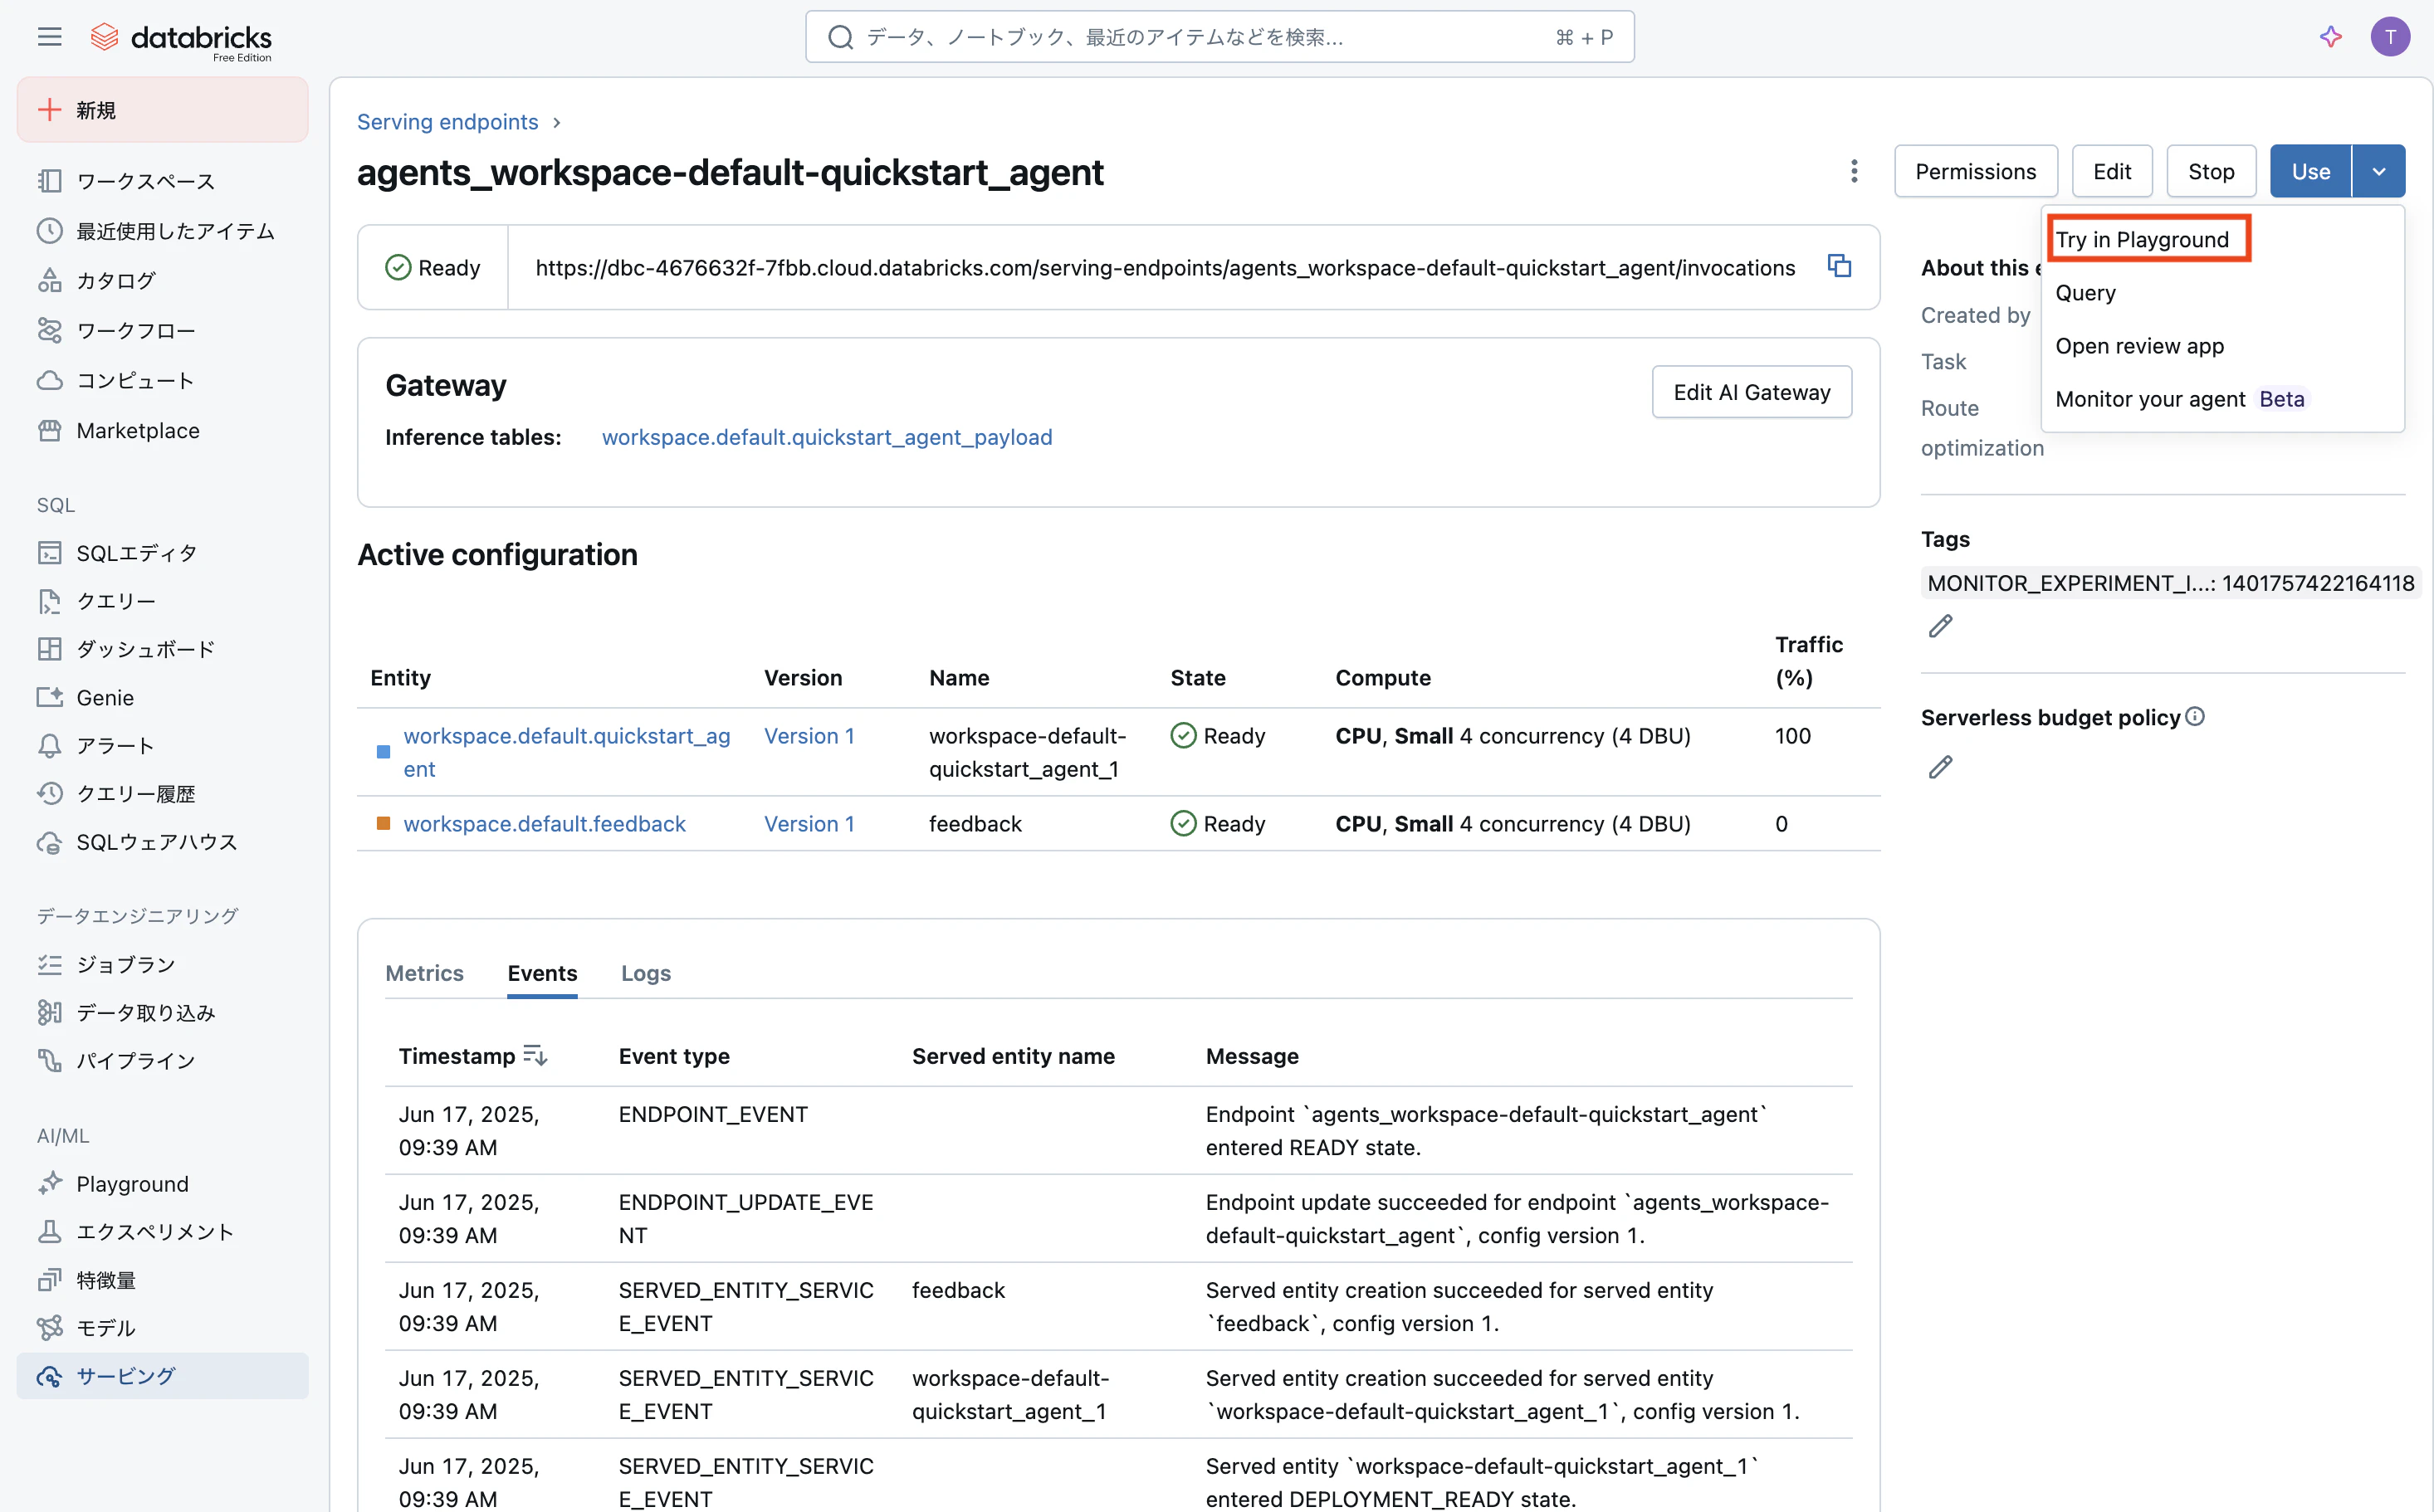The height and width of the screenshot is (1512, 2434).
Task: Open the endpoint kebab options menu
Action: 1853,171
